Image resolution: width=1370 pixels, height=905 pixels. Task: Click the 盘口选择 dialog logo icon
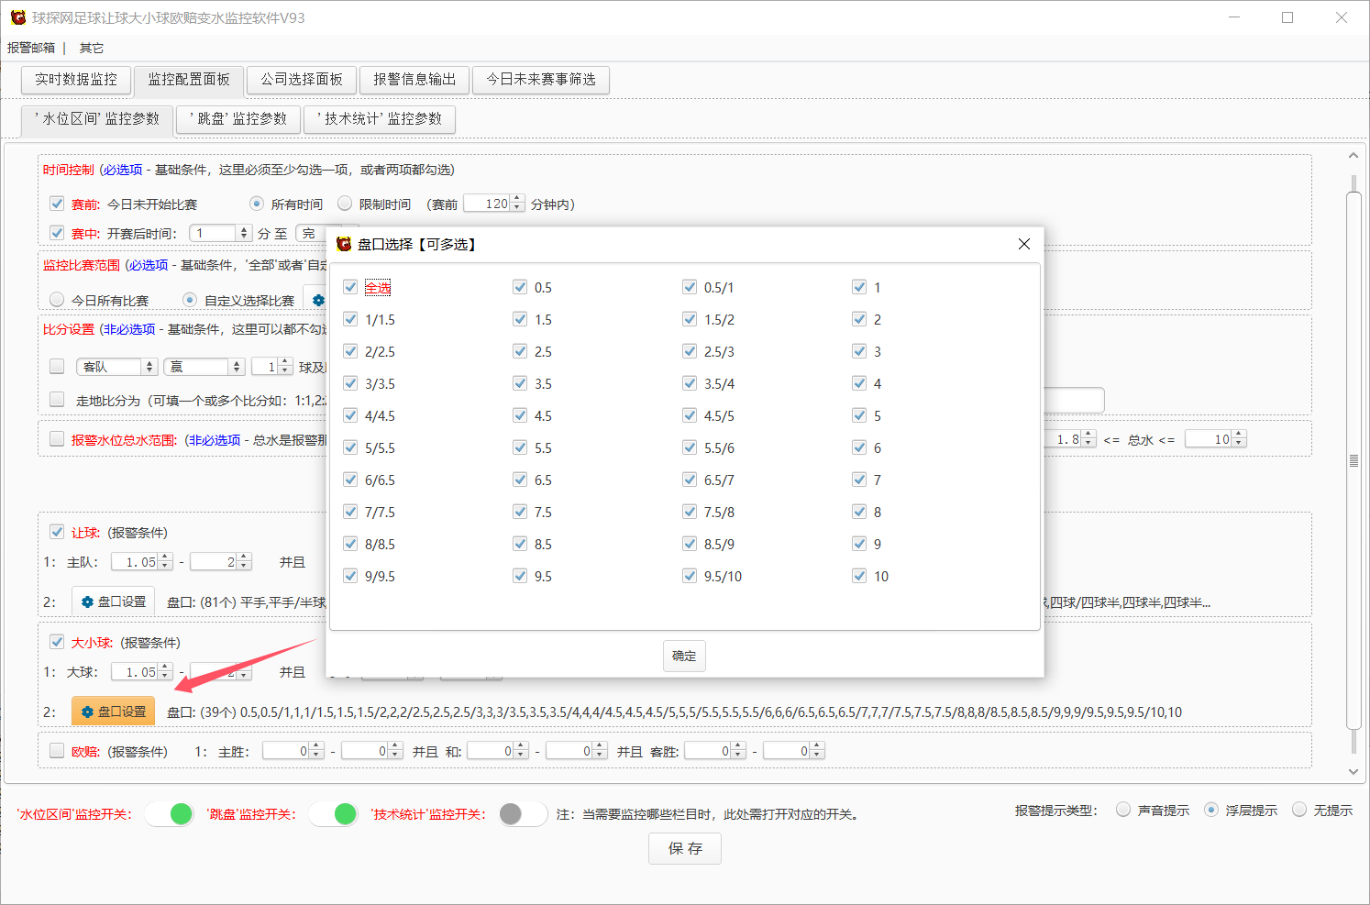point(344,244)
